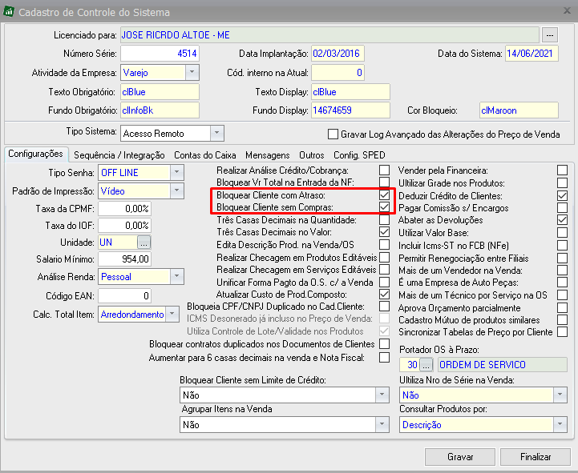
Task: Click the Data do Sistema field
Action: pyautogui.click(x=532, y=54)
